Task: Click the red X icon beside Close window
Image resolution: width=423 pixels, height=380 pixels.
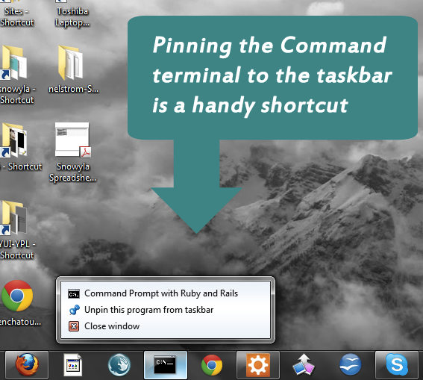Action: pos(74,326)
